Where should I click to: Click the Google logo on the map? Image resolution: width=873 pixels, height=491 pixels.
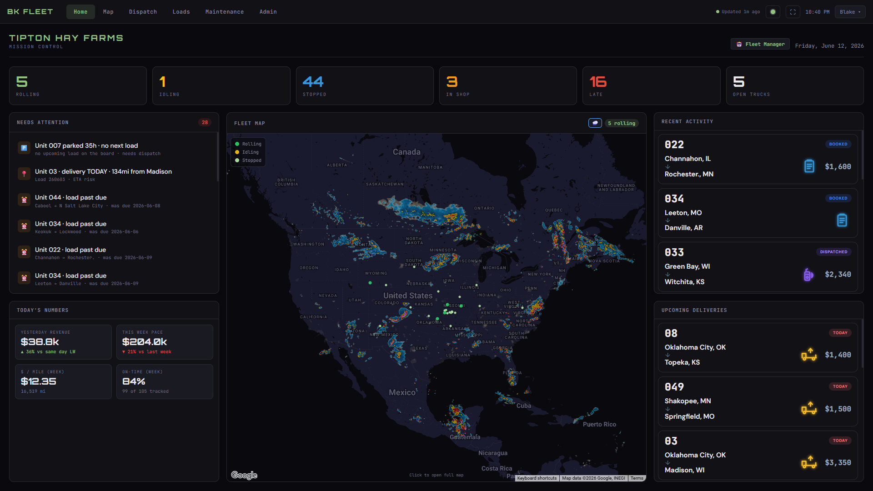pyautogui.click(x=244, y=475)
